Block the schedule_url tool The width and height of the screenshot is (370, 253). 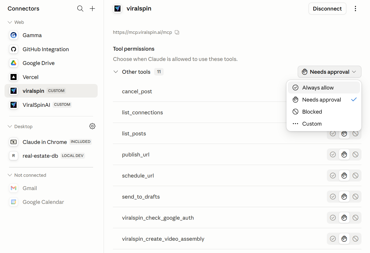pyautogui.click(x=355, y=176)
